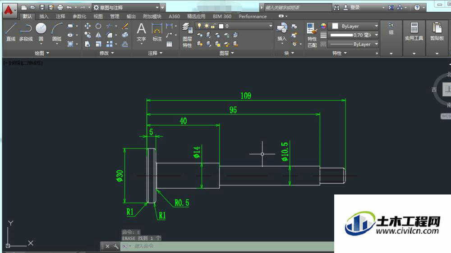
Task: Click the Leader tool icon
Action: coord(170,35)
